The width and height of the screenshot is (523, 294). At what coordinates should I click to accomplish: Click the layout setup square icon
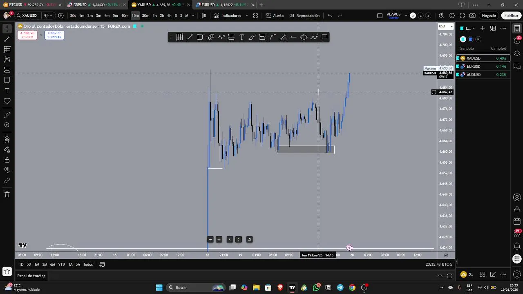380,16
